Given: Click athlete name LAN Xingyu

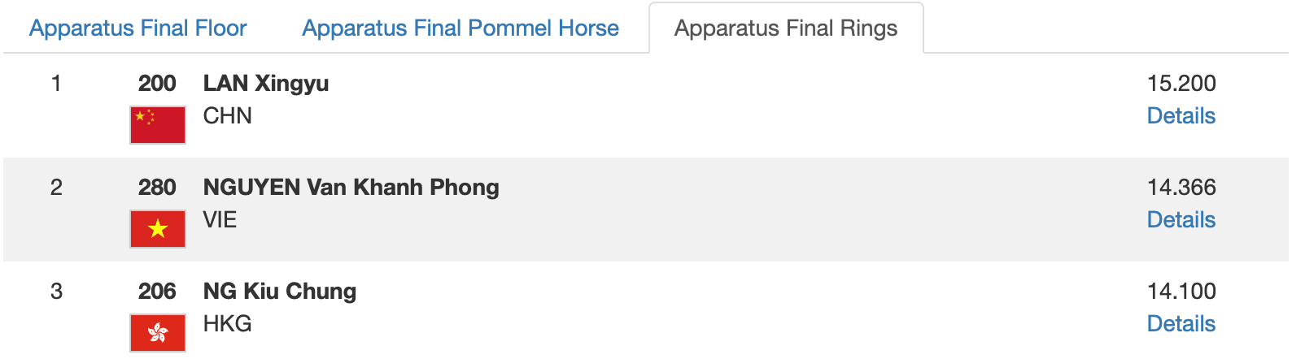Looking at the screenshot, I should (266, 83).
